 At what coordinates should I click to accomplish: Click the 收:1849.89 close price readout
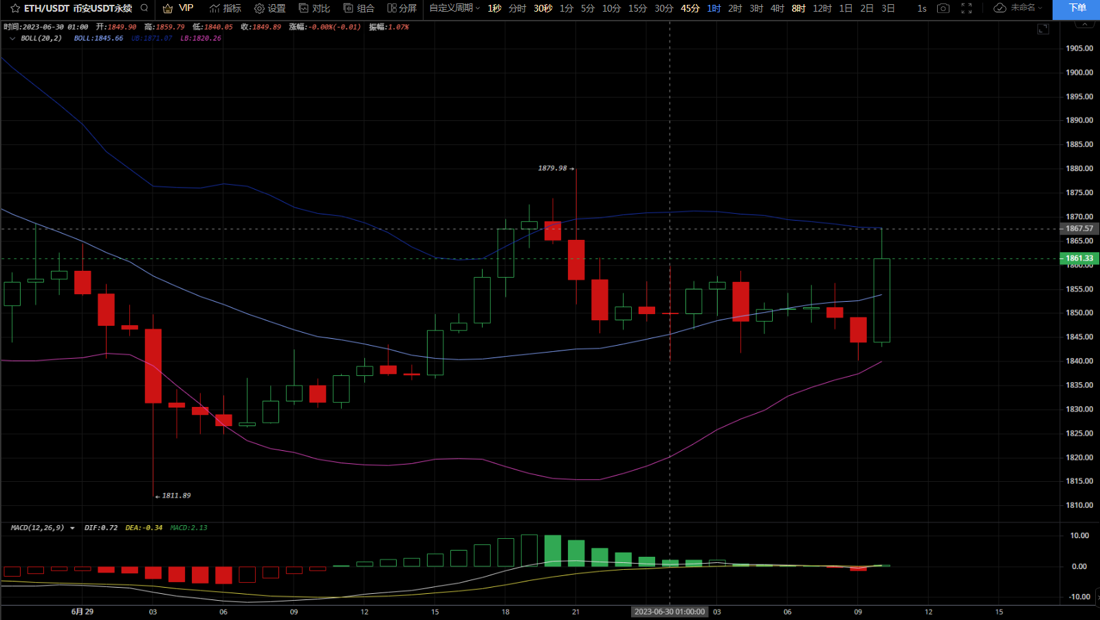click(x=261, y=27)
